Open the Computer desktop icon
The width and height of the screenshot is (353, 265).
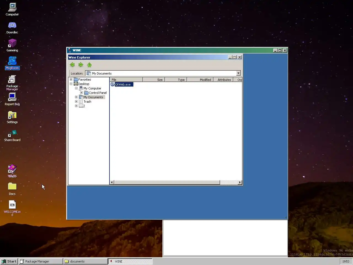point(12,9)
